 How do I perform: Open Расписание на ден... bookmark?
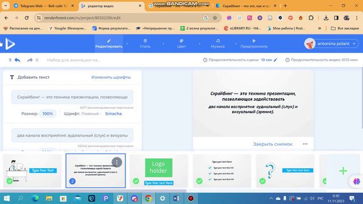(x=23, y=28)
